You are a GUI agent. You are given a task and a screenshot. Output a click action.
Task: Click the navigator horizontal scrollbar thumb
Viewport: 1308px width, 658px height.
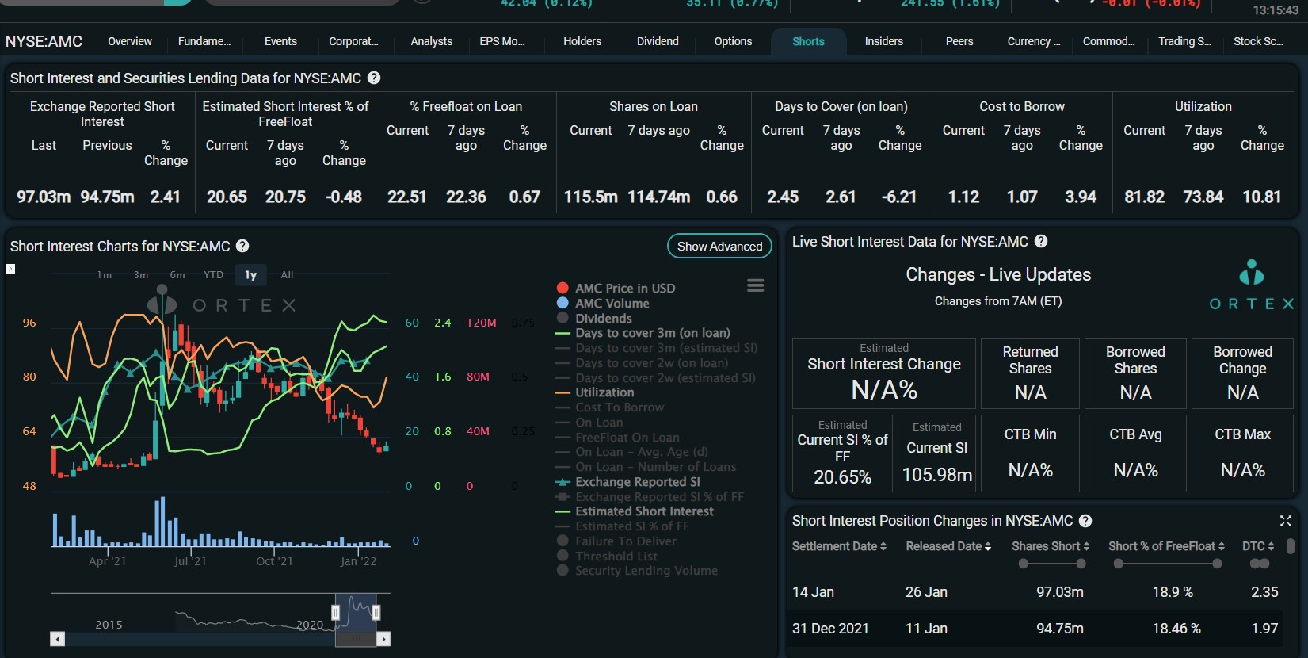(x=356, y=639)
